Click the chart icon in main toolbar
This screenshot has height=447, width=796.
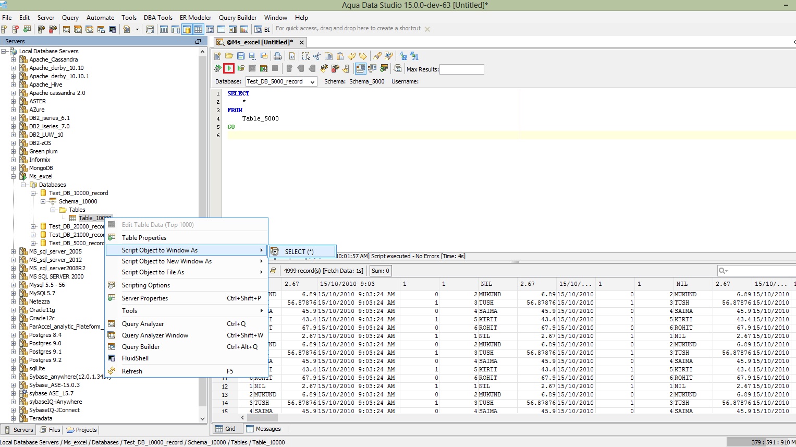click(244, 29)
